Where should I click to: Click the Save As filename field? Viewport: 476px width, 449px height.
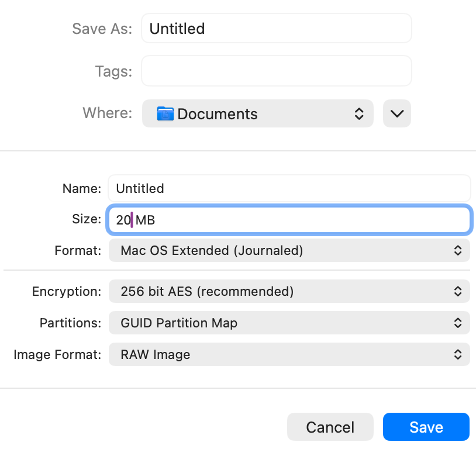coord(276,29)
